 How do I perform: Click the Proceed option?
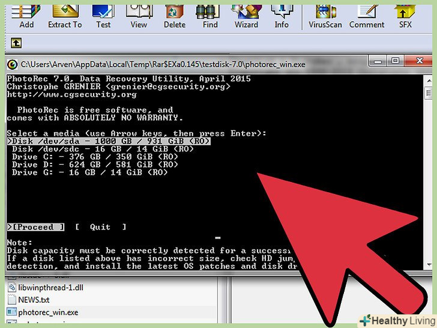[35, 227]
